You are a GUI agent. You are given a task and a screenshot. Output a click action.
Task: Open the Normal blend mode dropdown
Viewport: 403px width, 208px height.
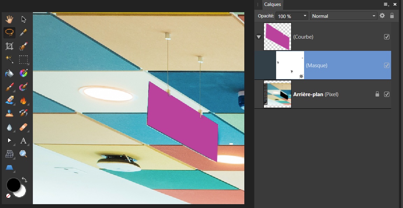tap(344, 16)
